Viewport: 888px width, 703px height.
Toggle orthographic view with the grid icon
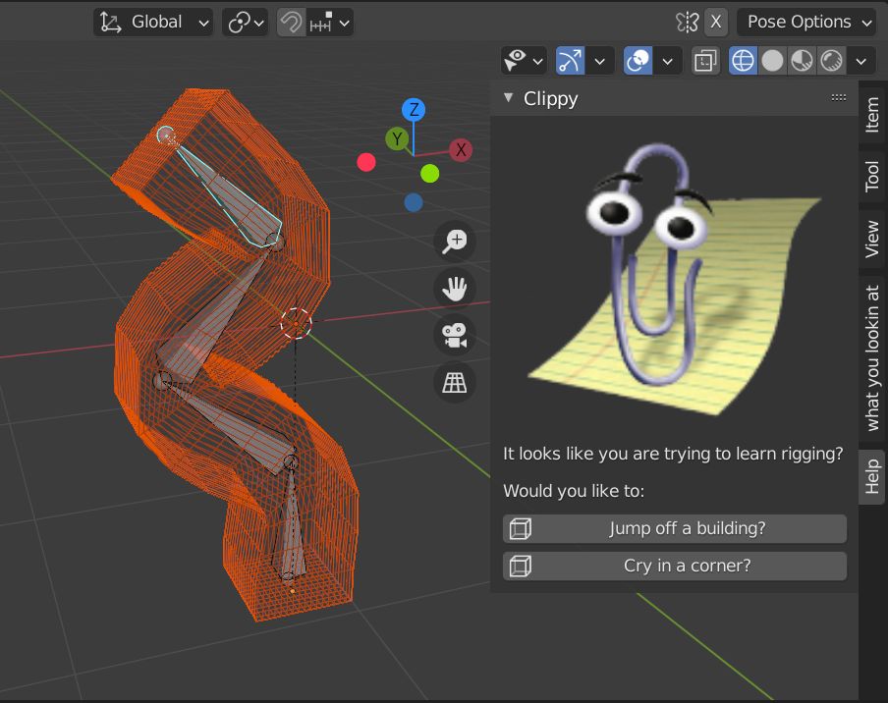[454, 382]
